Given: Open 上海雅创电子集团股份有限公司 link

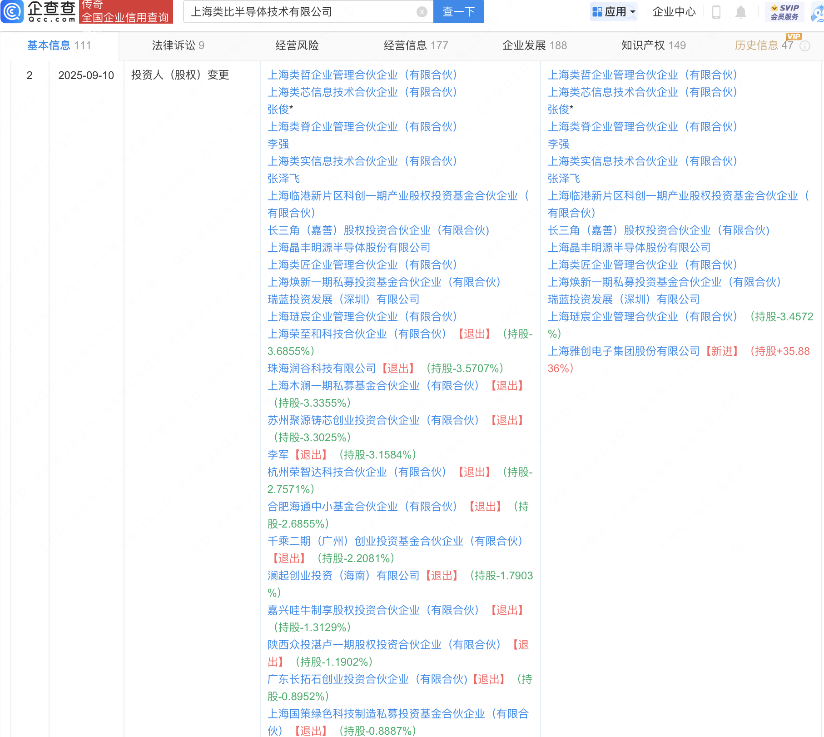Looking at the screenshot, I should [624, 351].
